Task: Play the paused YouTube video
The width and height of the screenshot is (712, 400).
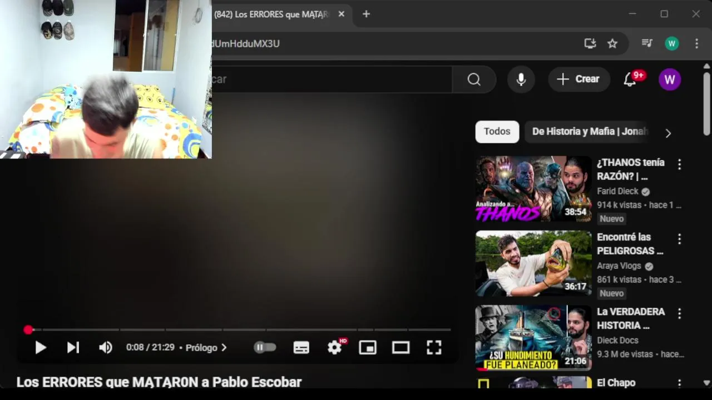Action: tap(41, 348)
